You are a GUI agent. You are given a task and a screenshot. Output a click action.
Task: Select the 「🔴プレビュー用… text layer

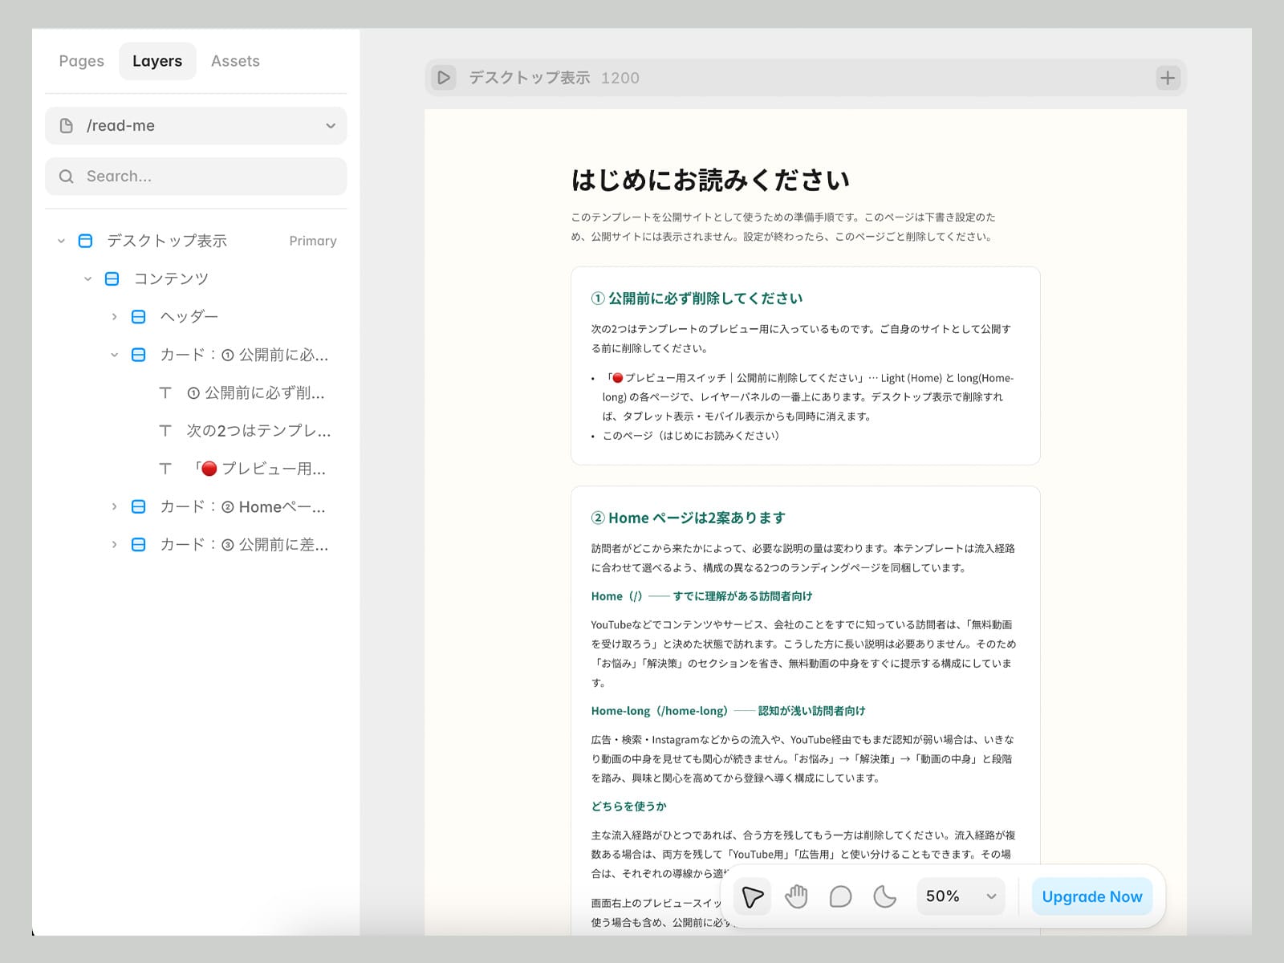tap(196, 469)
